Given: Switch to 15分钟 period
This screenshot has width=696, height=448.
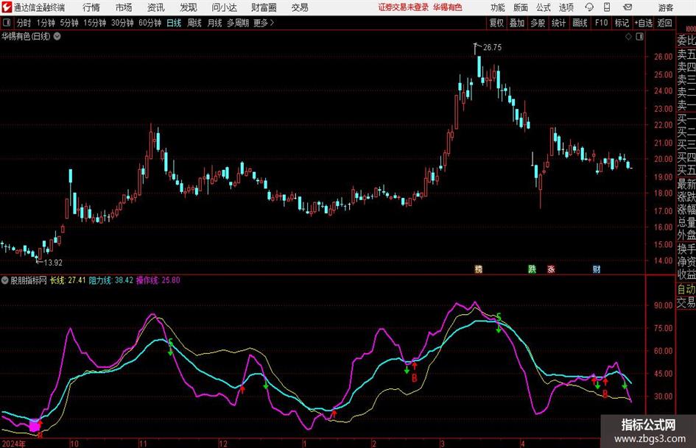Looking at the screenshot, I should (x=95, y=23).
